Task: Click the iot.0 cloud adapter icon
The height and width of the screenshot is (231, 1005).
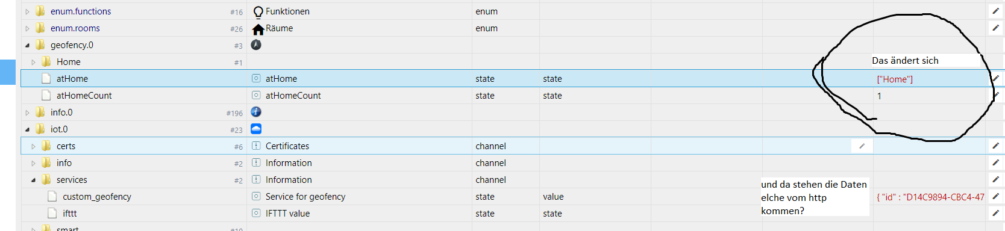Action: tap(256, 129)
